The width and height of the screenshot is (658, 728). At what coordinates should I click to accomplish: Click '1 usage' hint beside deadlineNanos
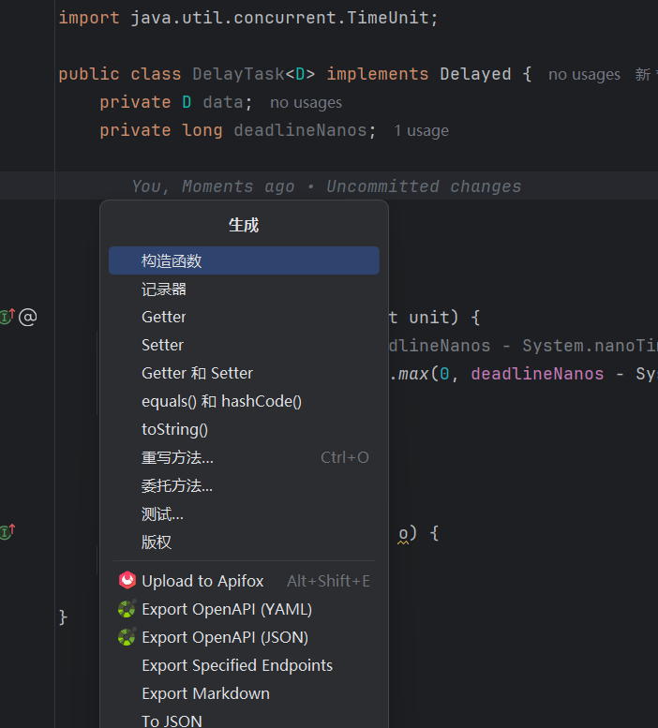click(x=421, y=130)
